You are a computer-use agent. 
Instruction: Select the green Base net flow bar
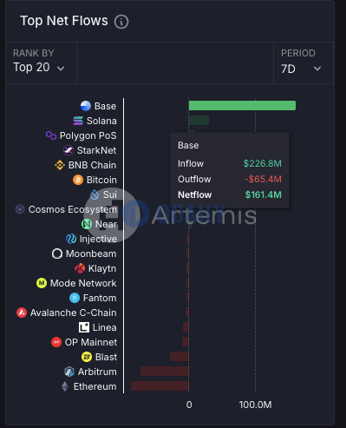point(242,106)
